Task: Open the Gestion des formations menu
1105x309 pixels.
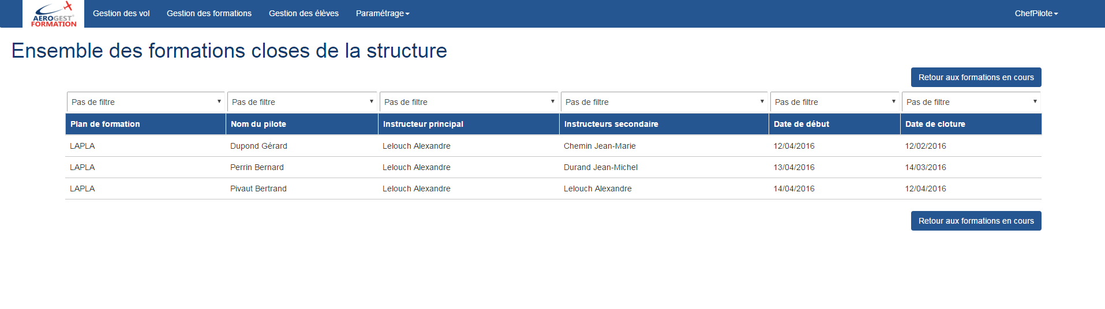Action: [209, 13]
